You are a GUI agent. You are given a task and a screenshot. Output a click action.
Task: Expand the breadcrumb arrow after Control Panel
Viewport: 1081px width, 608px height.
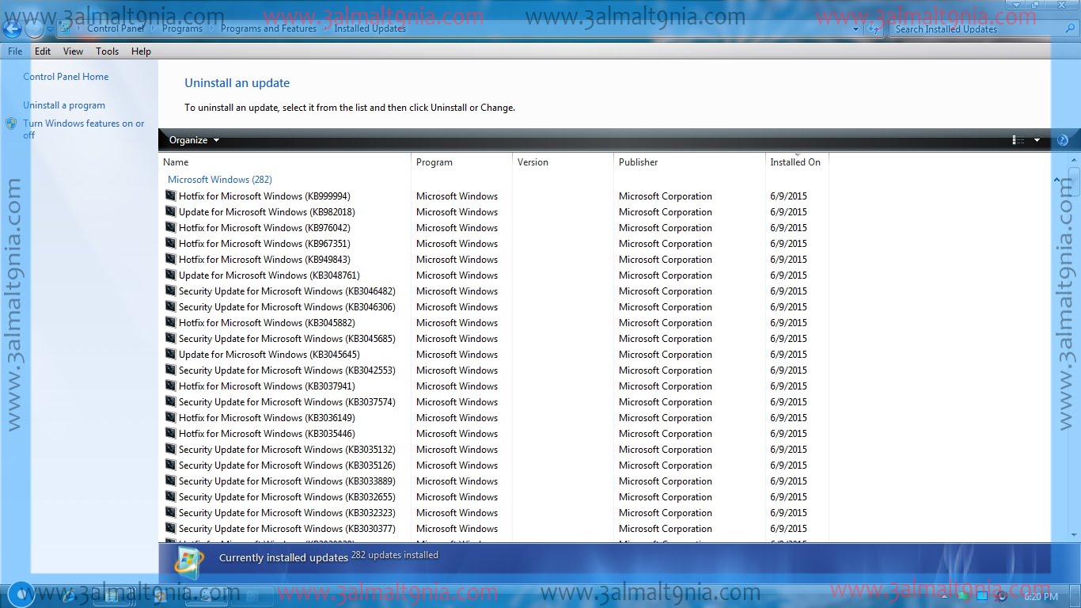tap(154, 29)
